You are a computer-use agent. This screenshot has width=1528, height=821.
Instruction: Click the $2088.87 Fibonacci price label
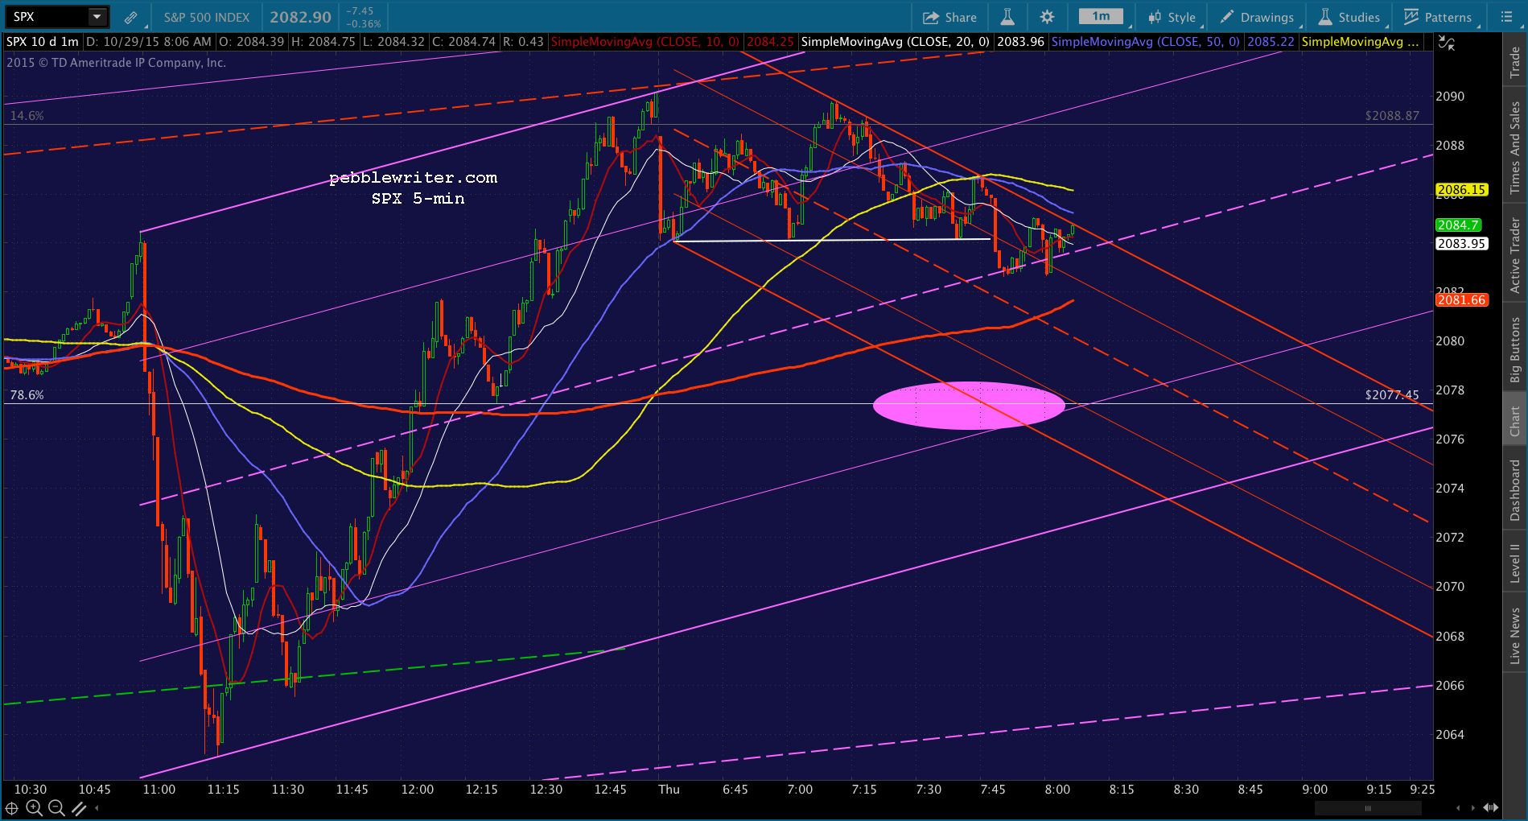coord(1392,116)
